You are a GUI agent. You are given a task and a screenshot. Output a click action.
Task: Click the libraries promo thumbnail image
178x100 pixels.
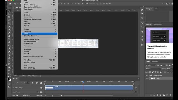[159, 35]
